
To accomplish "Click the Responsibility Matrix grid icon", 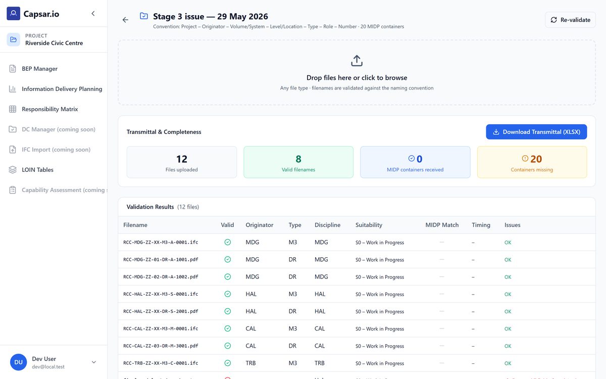I will click(13, 109).
